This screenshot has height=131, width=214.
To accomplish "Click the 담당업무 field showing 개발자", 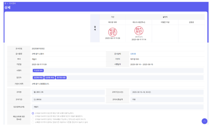I will [117, 107].
